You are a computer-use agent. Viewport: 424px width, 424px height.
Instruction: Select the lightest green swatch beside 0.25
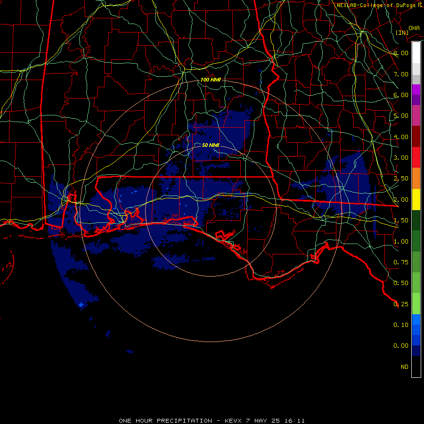[x=416, y=304]
